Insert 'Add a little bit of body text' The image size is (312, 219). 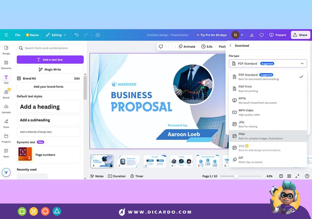49,132
